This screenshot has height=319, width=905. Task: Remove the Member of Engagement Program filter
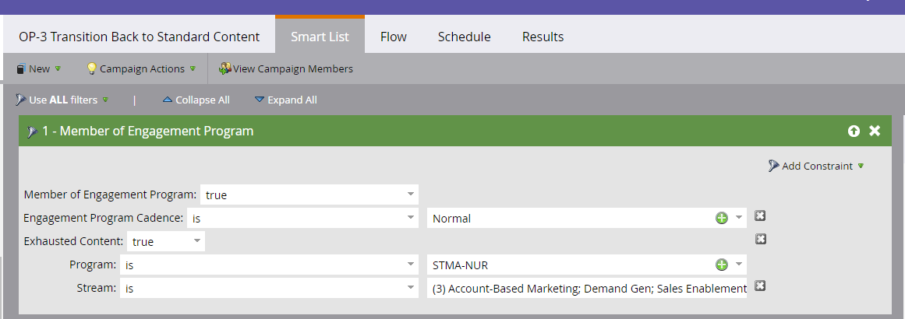point(875,131)
